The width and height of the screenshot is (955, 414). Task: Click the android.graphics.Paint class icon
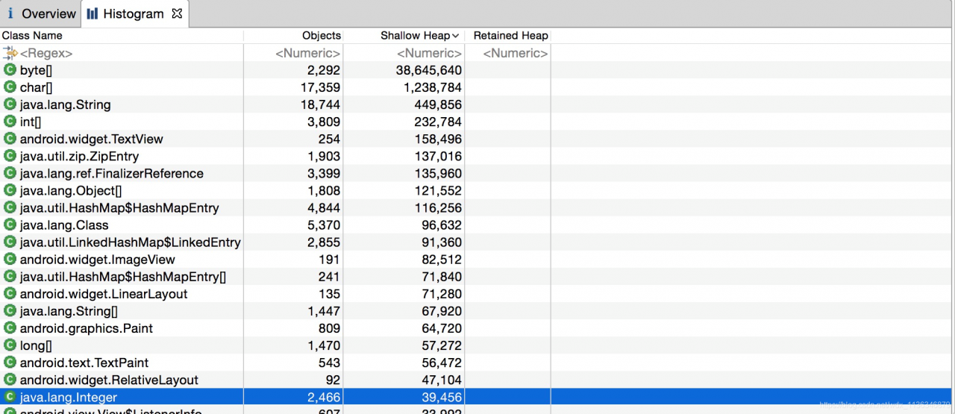[x=10, y=328]
